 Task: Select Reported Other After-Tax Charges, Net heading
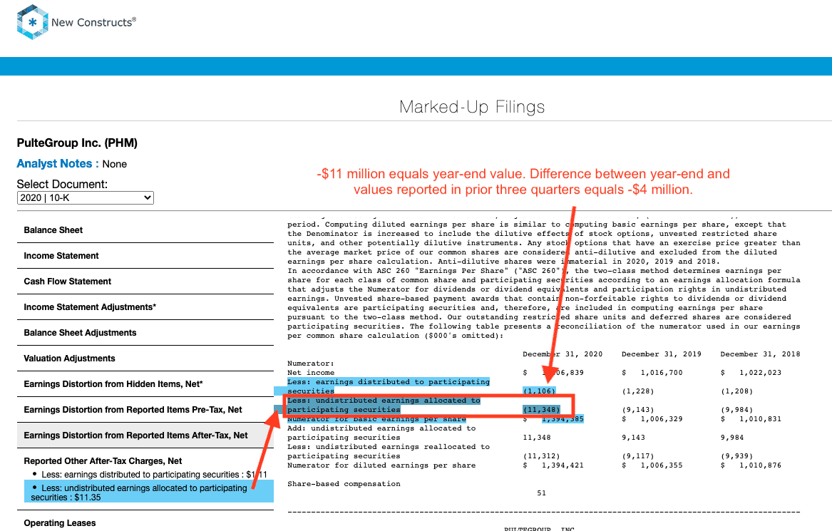pyautogui.click(x=103, y=461)
